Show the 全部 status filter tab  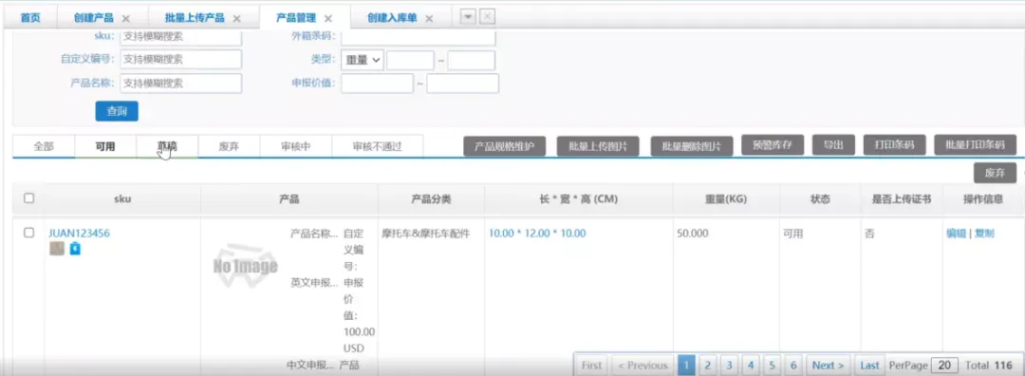coord(44,146)
